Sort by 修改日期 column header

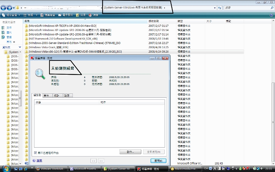[x=162, y=21]
